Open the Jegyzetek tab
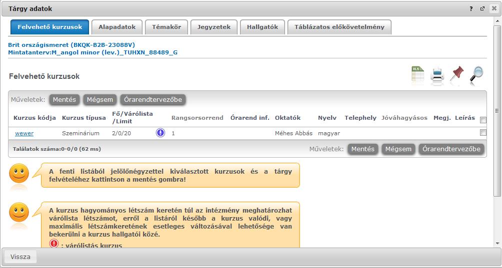 [x=214, y=27]
